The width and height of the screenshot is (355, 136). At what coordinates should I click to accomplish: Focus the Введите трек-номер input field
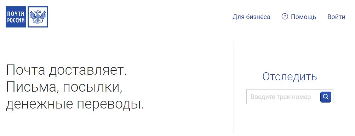pos(283,97)
